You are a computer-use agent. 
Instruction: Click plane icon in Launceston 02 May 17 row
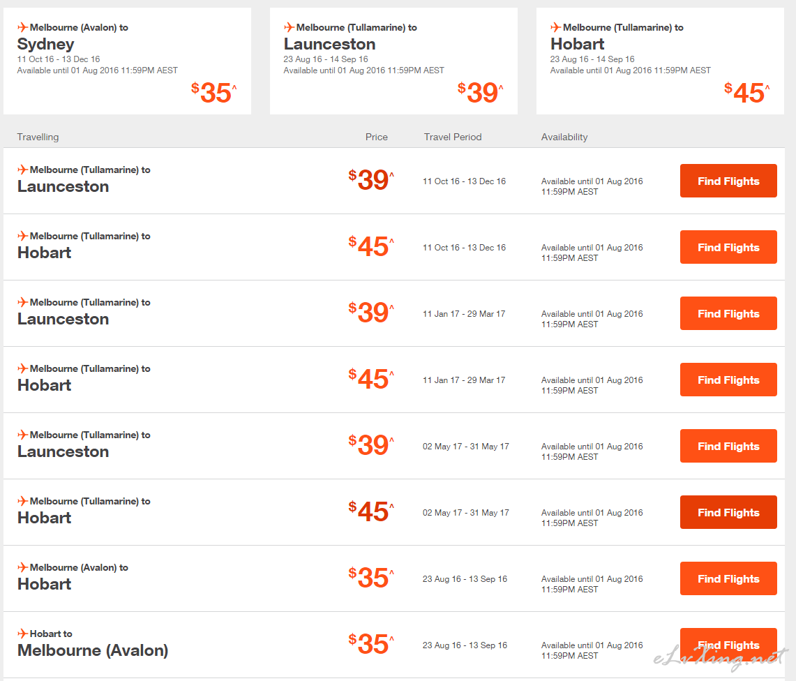(22, 434)
